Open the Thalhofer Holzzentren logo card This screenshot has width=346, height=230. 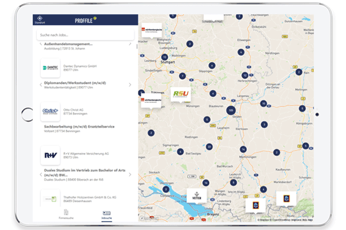[50, 198]
